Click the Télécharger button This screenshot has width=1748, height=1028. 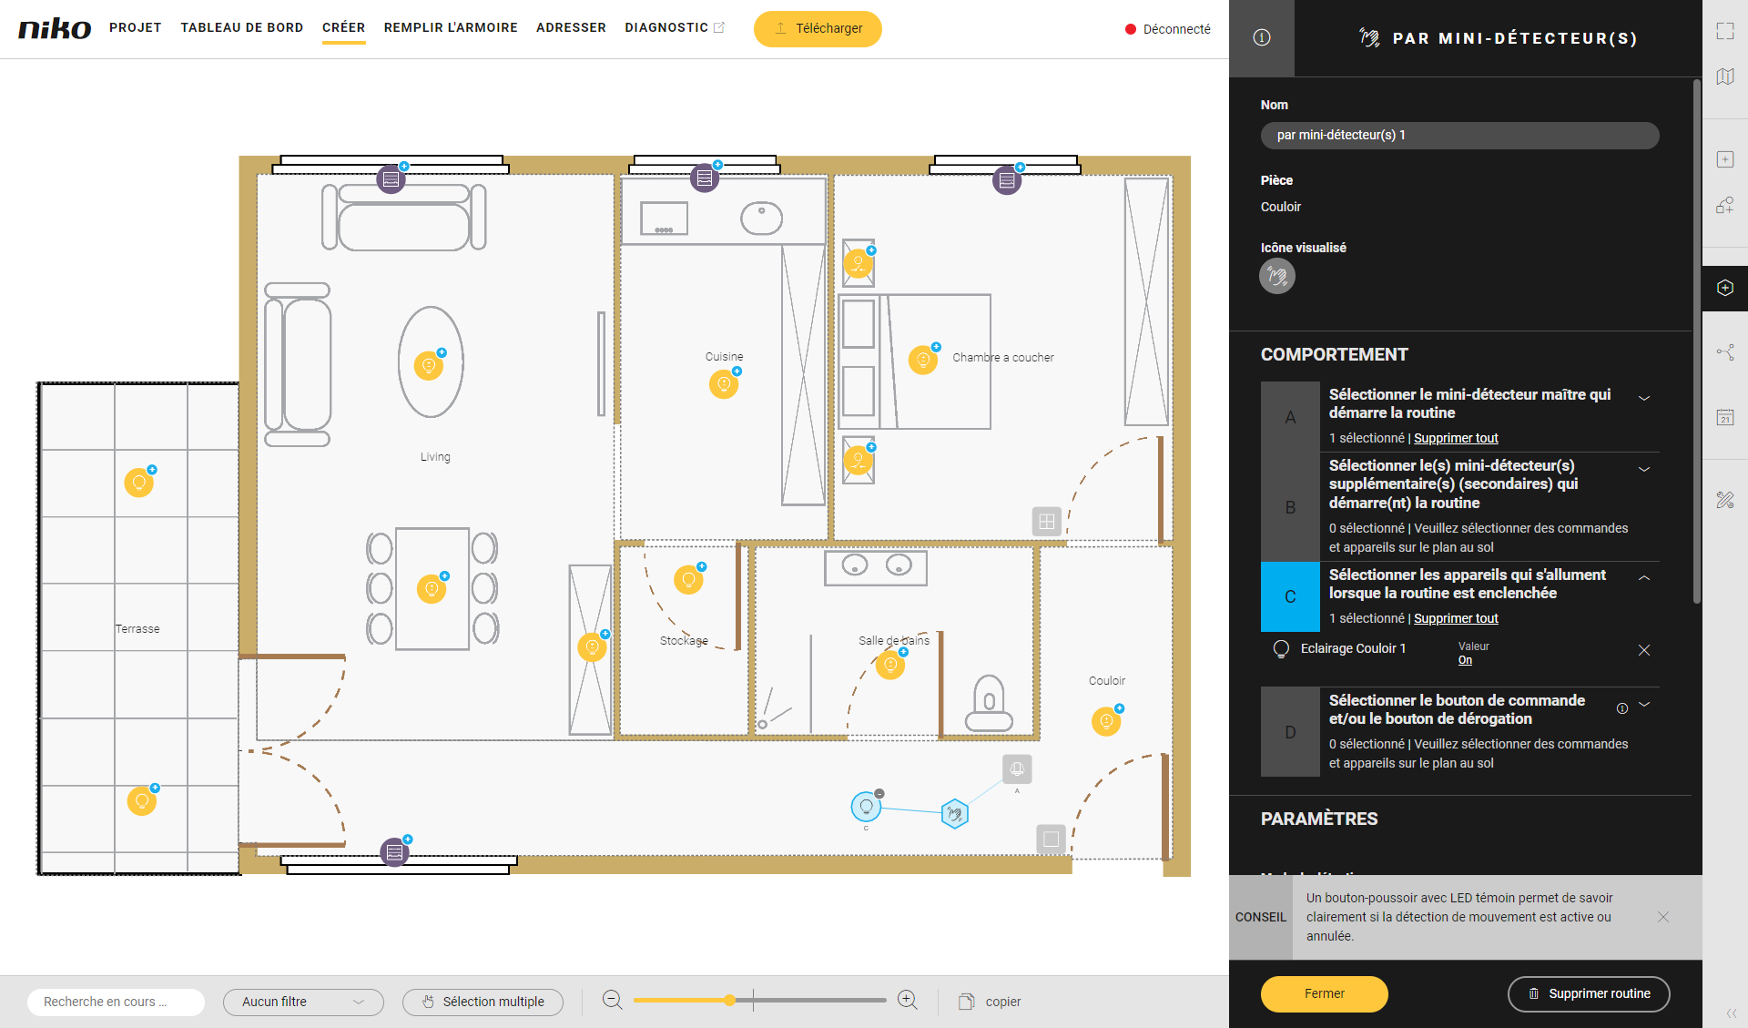click(818, 28)
